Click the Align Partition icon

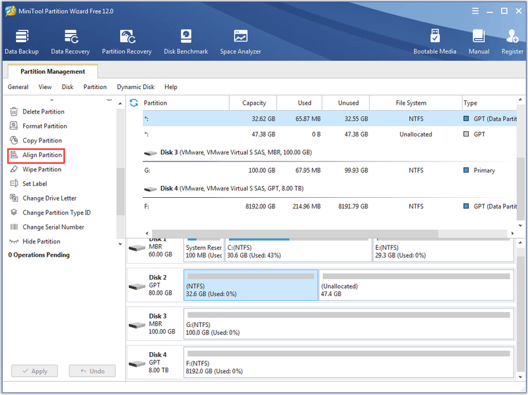(x=14, y=155)
